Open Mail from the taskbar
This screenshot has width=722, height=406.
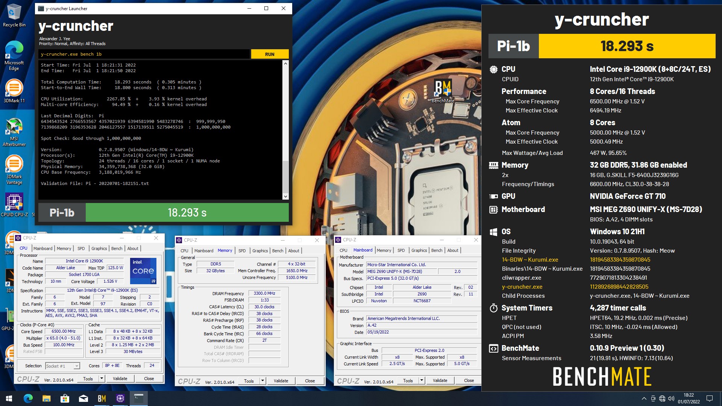coord(83,398)
